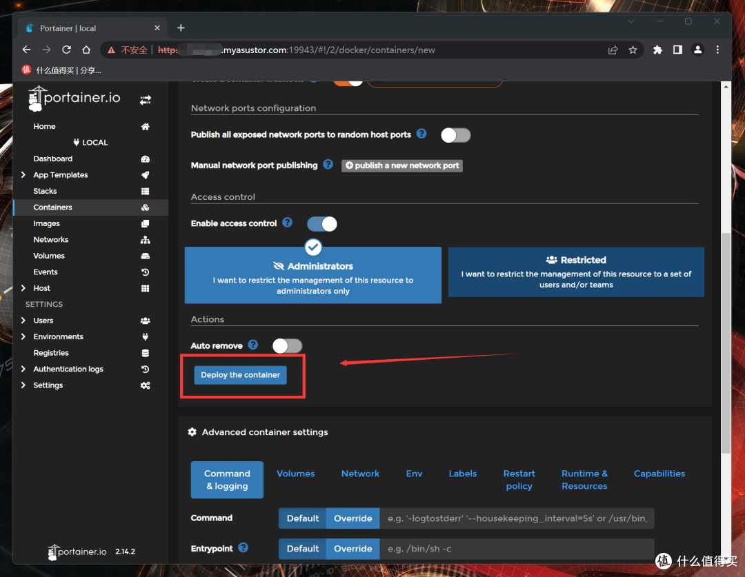Click the Entrypoint text input field
The image size is (745, 577).
click(x=516, y=549)
